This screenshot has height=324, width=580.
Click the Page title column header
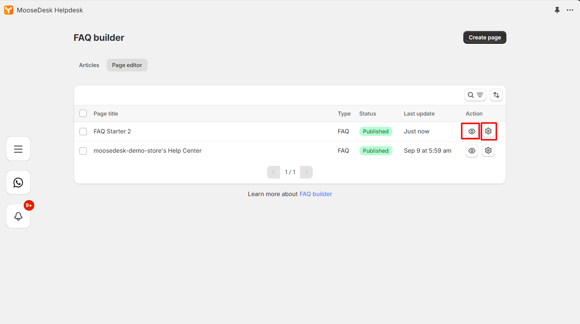[x=106, y=114]
